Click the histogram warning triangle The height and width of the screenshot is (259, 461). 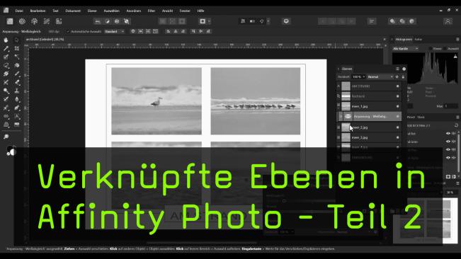point(455,56)
